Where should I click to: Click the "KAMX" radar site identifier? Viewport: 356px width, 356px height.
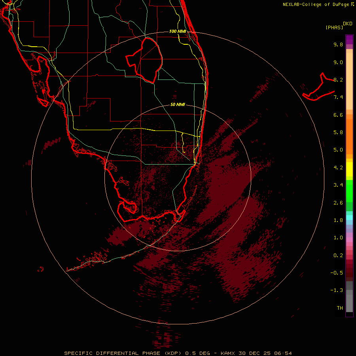(228, 353)
